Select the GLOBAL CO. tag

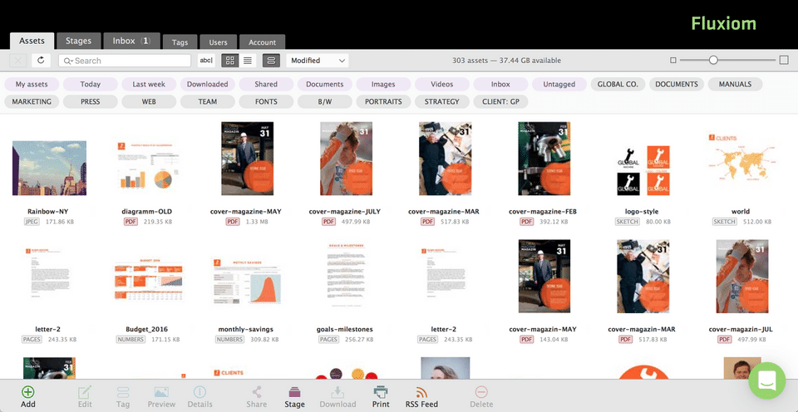618,85
